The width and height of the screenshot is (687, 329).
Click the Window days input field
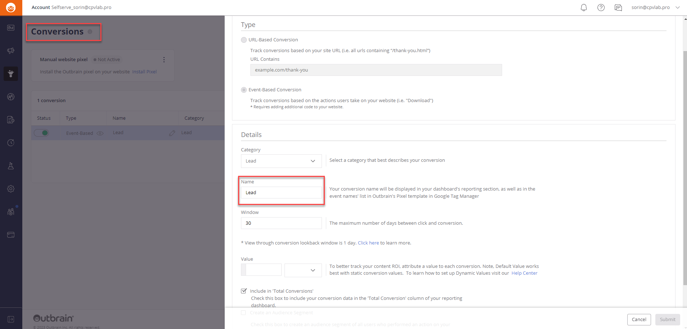coord(281,223)
